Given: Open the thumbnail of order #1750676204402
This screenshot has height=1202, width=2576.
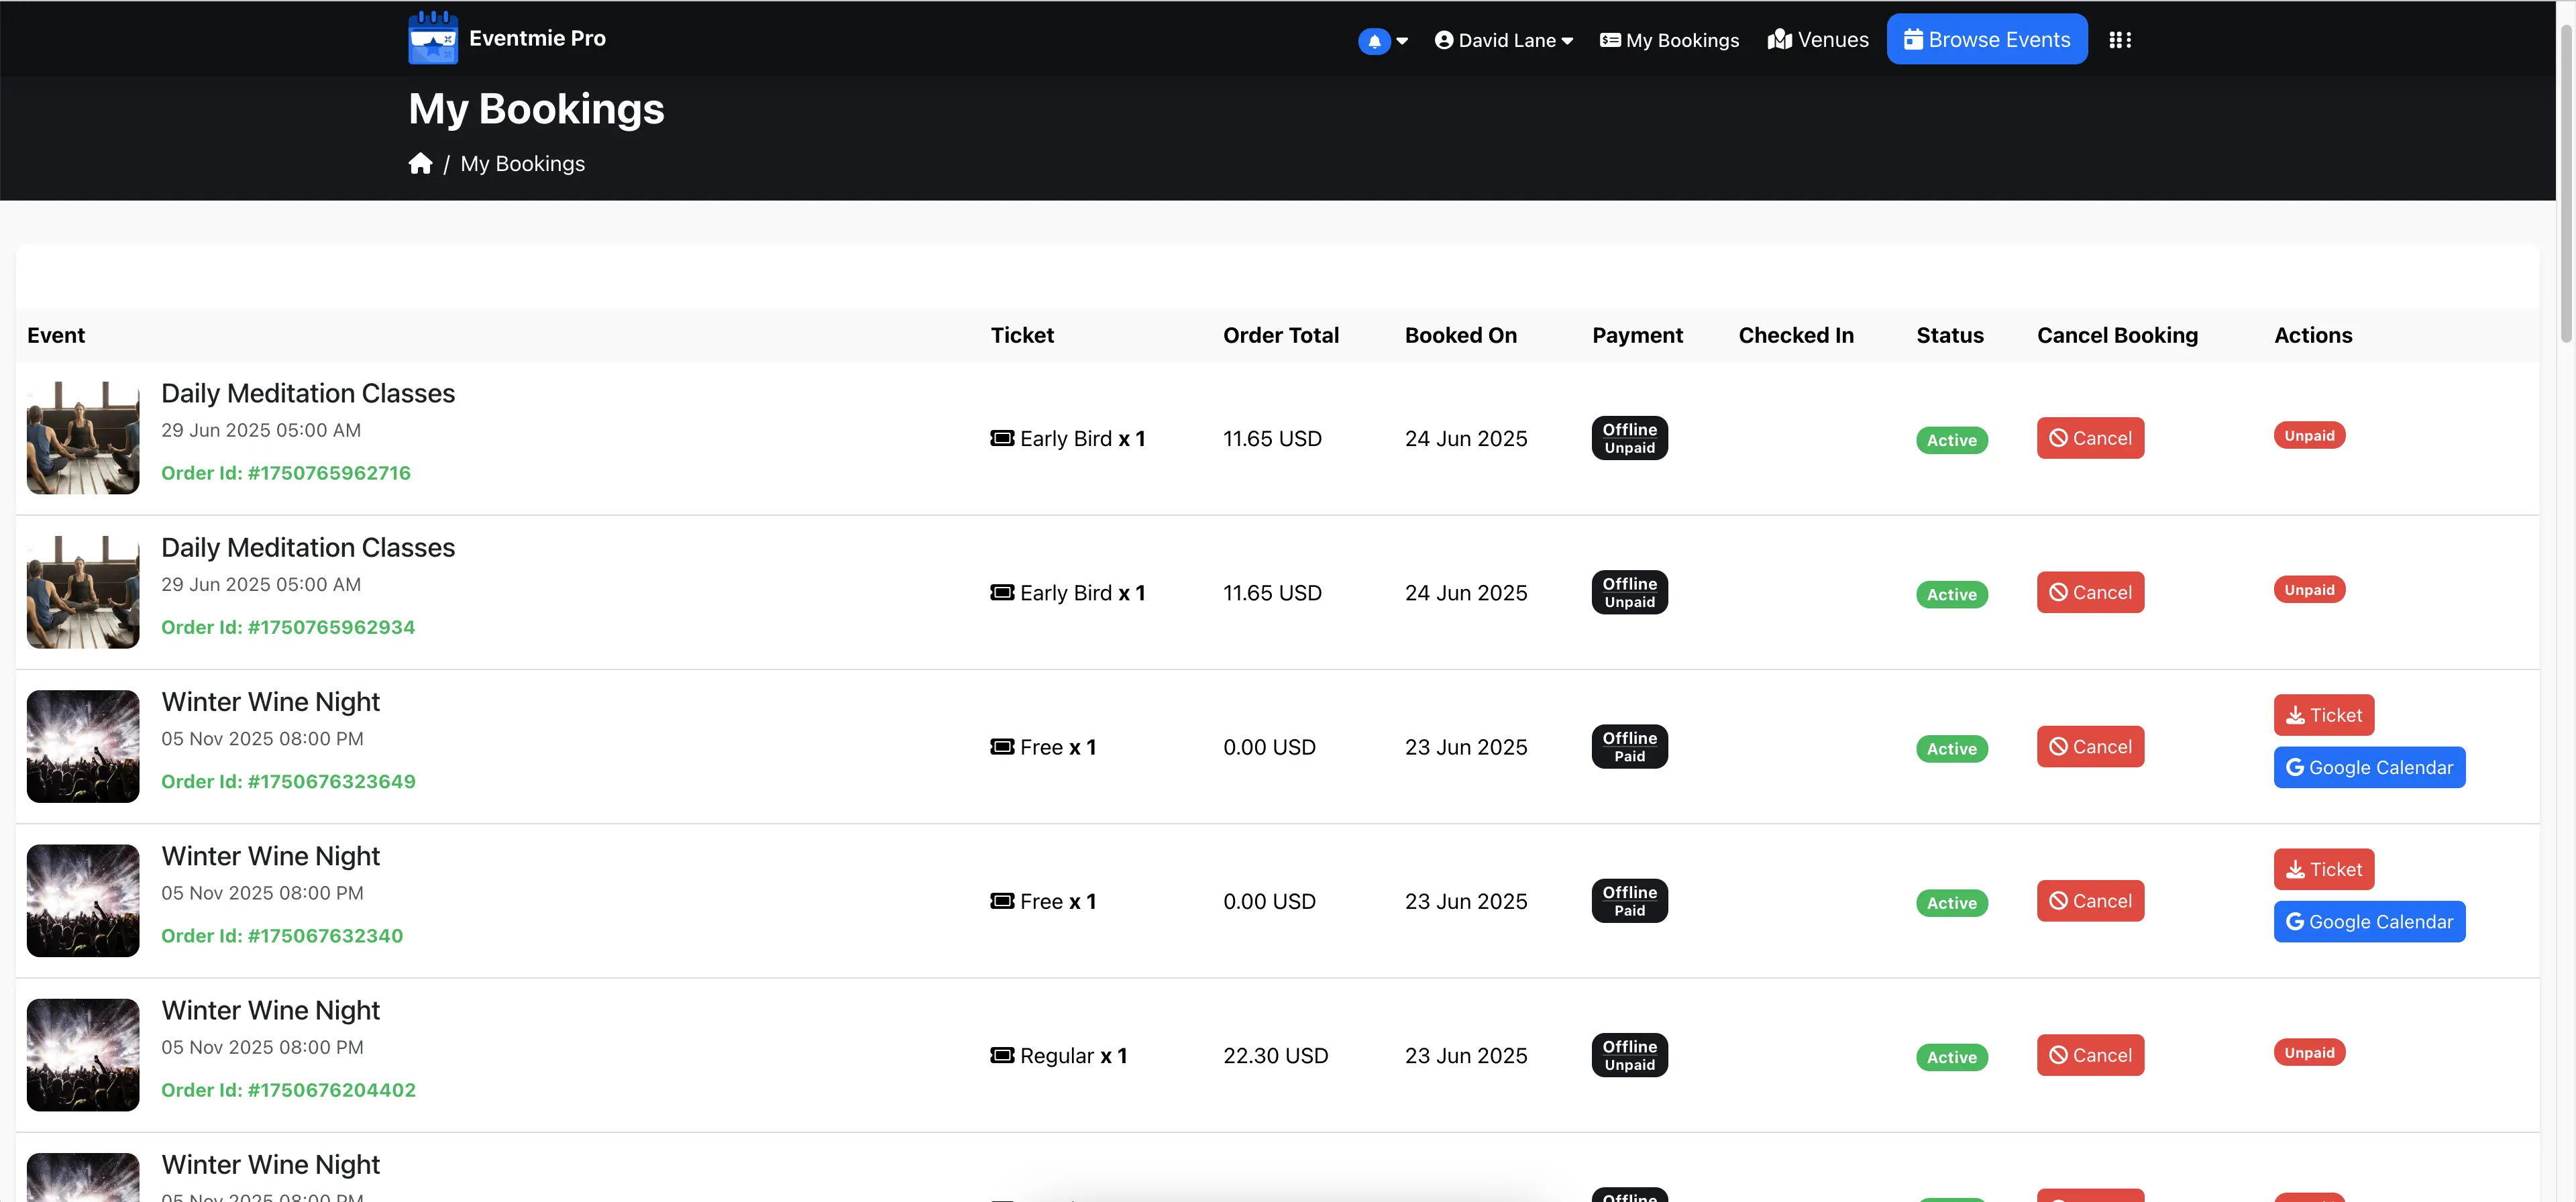Looking at the screenshot, I should [83, 1055].
